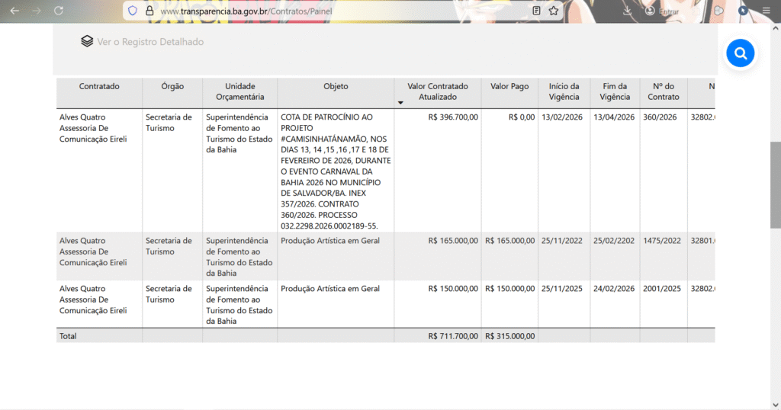Open Ver o Registro Detalhado link
This screenshot has height=410, width=781.
tap(150, 42)
